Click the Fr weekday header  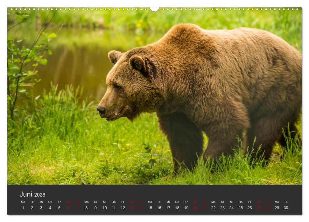click(59, 202)
